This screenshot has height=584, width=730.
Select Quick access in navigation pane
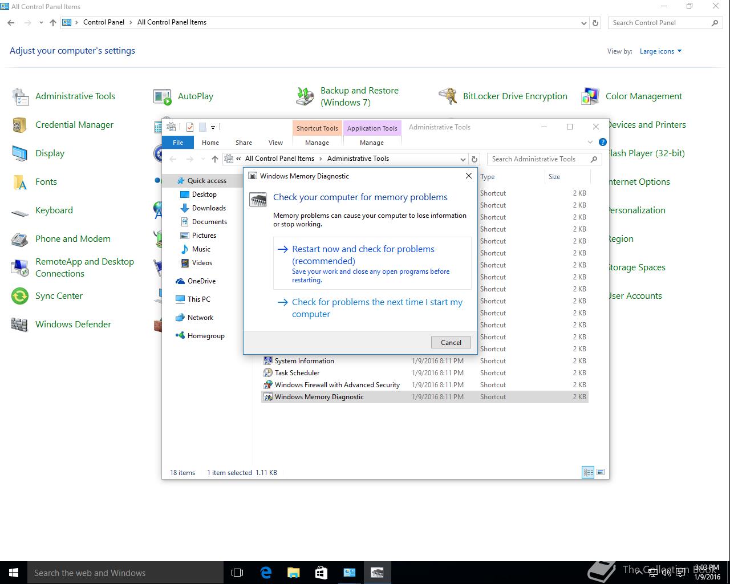201,181
